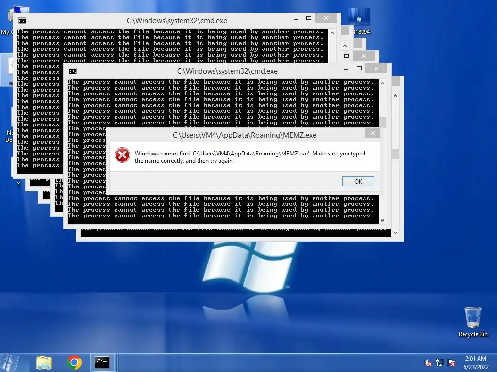Click restore button of partially hidden cmd window
The image size is (497, 372).
[347, 56]
